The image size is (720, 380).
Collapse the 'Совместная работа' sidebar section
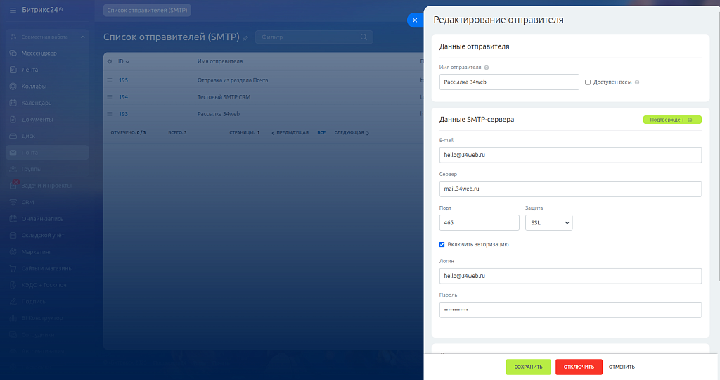coord(82,37)
